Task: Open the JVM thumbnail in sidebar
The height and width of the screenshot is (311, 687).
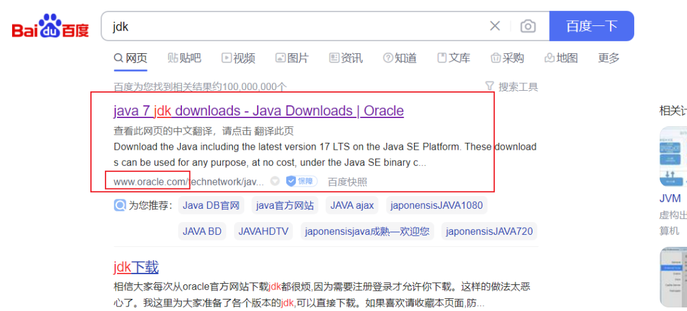Action: (x=674, y=157)
